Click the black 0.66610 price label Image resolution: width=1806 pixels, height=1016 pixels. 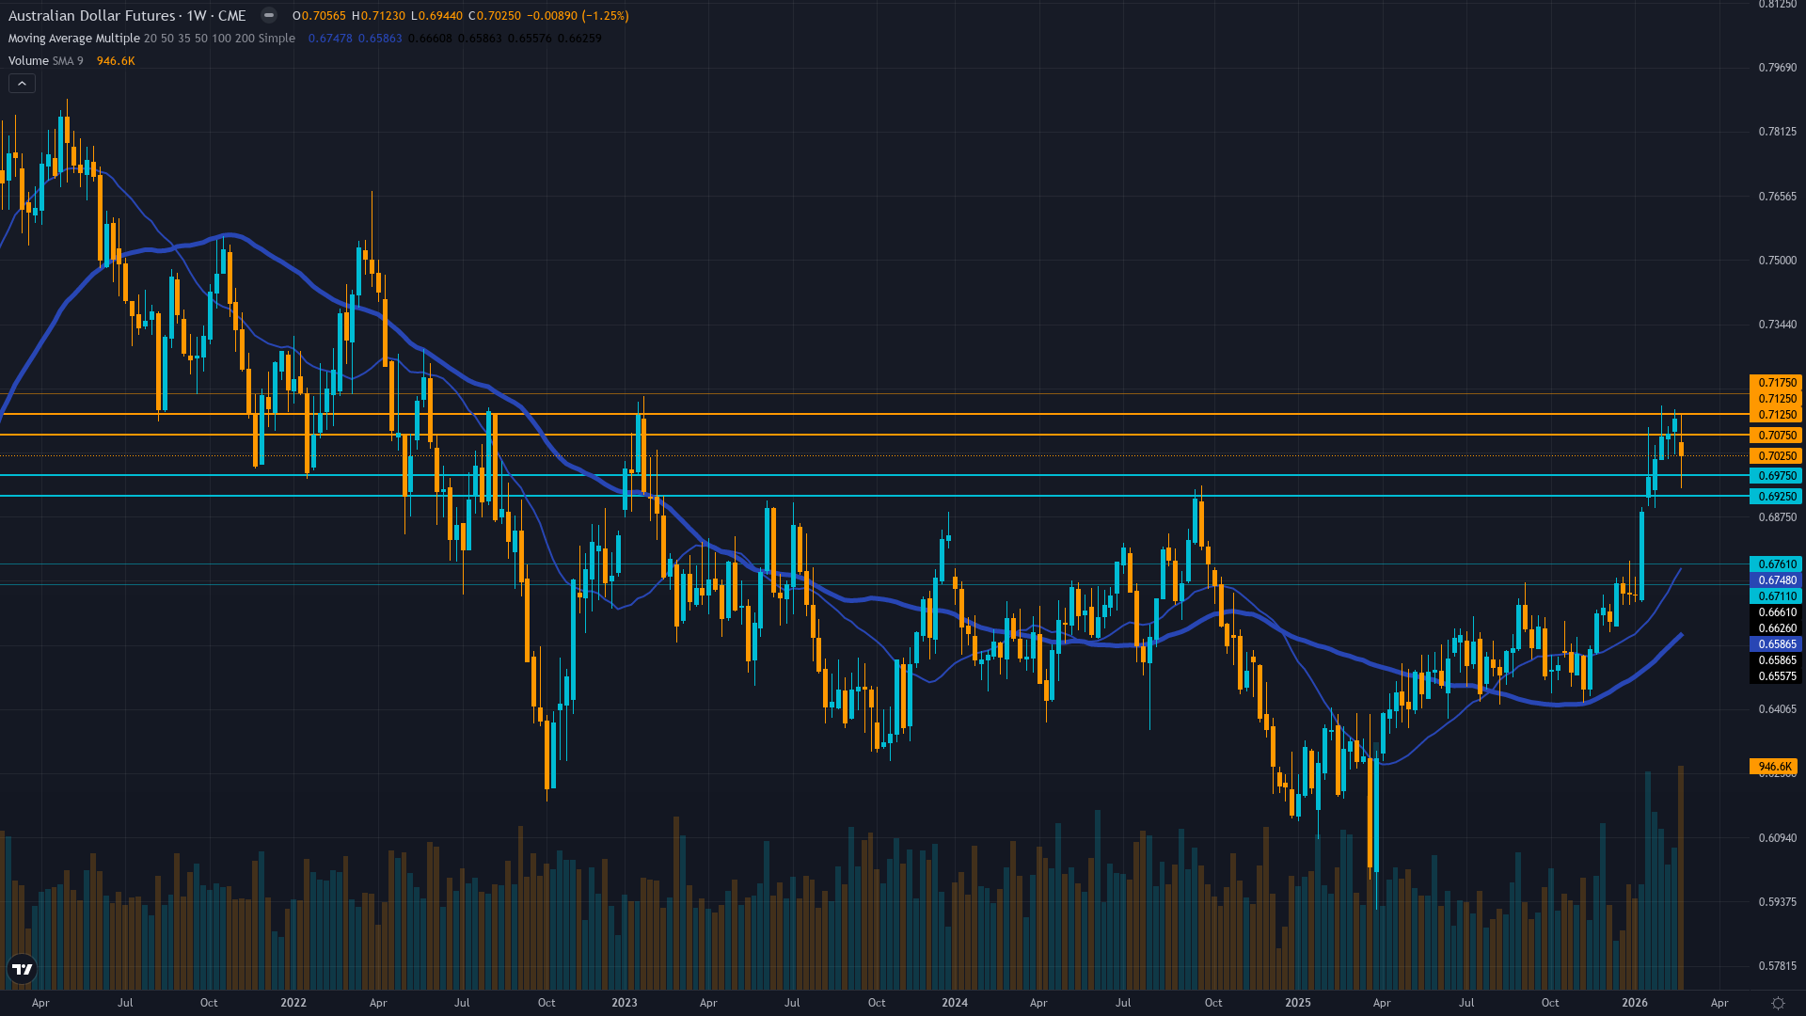(1775, 612)
